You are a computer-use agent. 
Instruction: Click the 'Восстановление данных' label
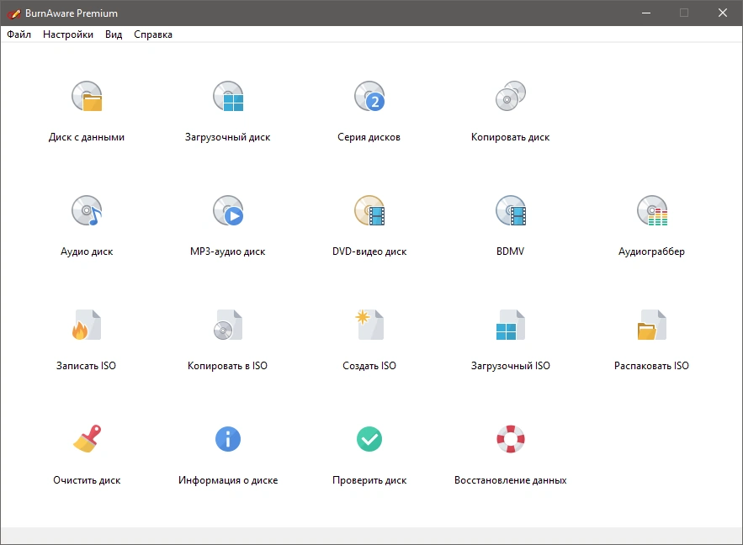pyautogui.click(x=510, y=480)
